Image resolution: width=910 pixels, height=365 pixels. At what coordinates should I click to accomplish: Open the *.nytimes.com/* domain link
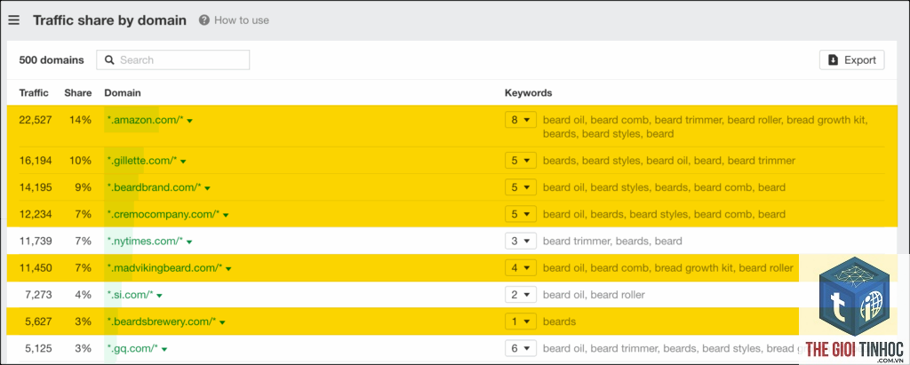[x=146, y=241]
